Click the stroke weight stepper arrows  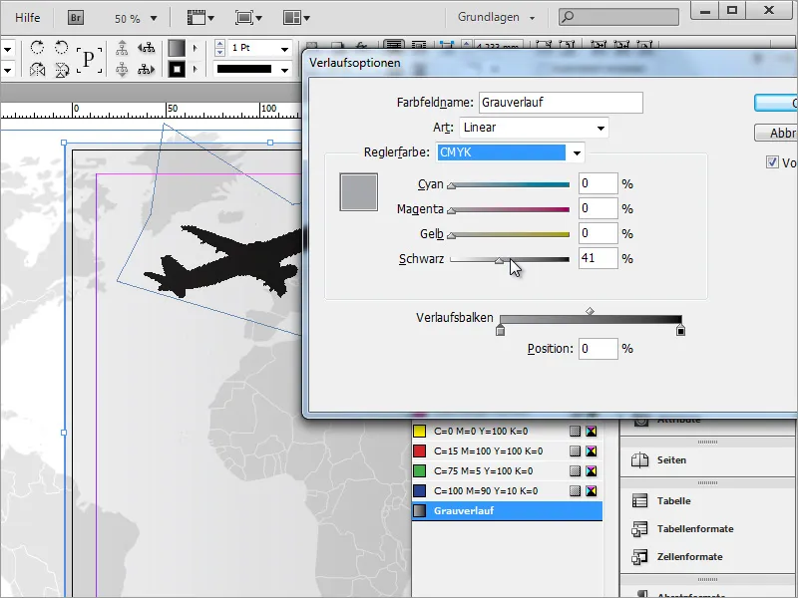point(219,48)
